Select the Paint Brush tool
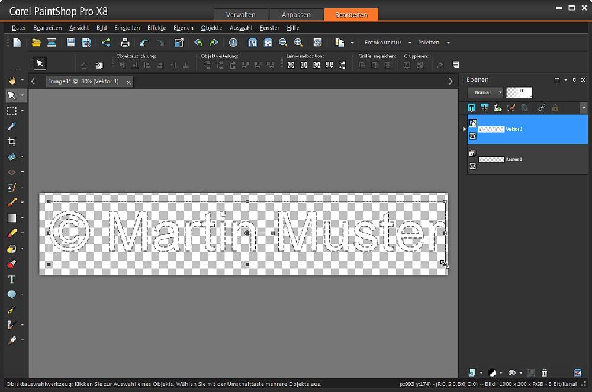The width and height of the screenshot is (592, 392). coord(12,203)
